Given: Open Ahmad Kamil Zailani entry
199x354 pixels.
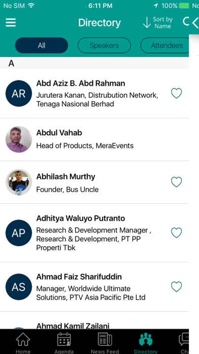Looking at the screenshot, I should point(94,326).
